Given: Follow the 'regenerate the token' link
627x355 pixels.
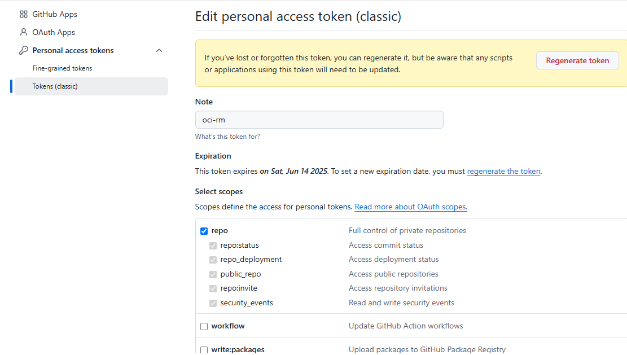Looking at the screenshot, I should (503, 172).
